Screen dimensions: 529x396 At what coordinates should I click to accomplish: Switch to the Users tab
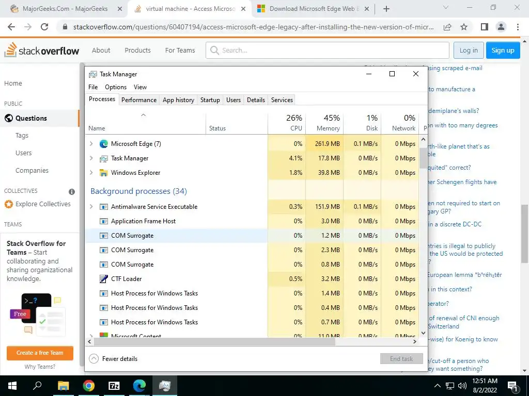click(234, 100)
